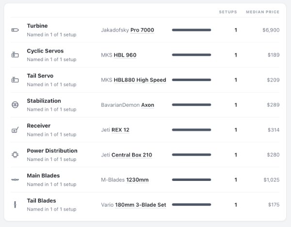Click "Named in 1 of 1 setup" under Stabilization
Image resolution: width=291 pixels, height=227 pixels.
tap(51, 110)
